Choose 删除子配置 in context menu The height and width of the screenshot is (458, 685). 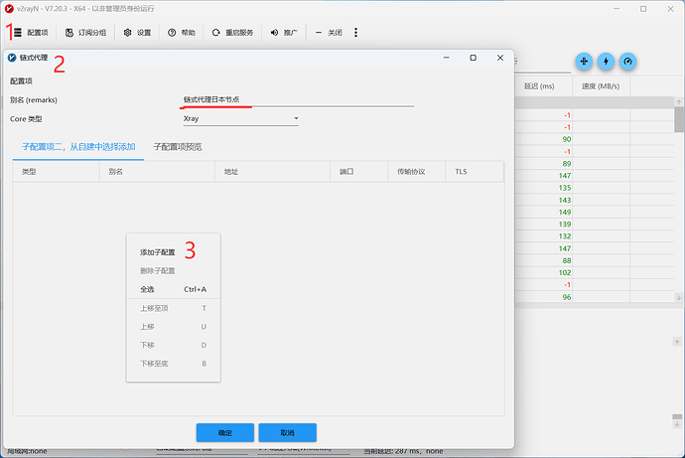point(173,271)
